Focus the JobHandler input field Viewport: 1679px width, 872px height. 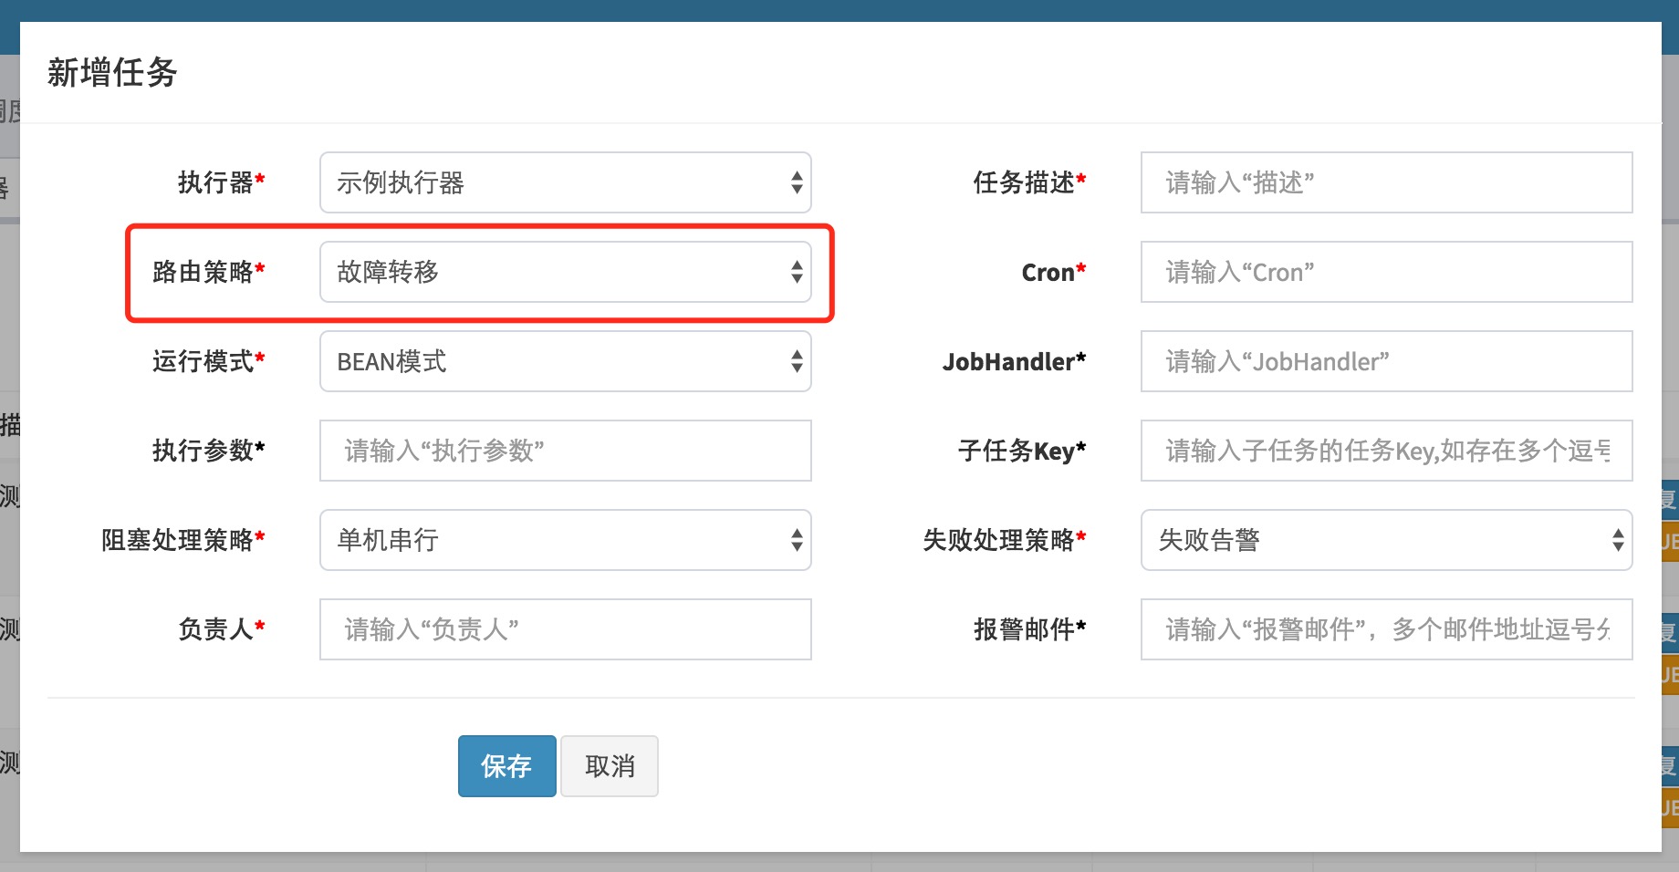point(1386,361)
